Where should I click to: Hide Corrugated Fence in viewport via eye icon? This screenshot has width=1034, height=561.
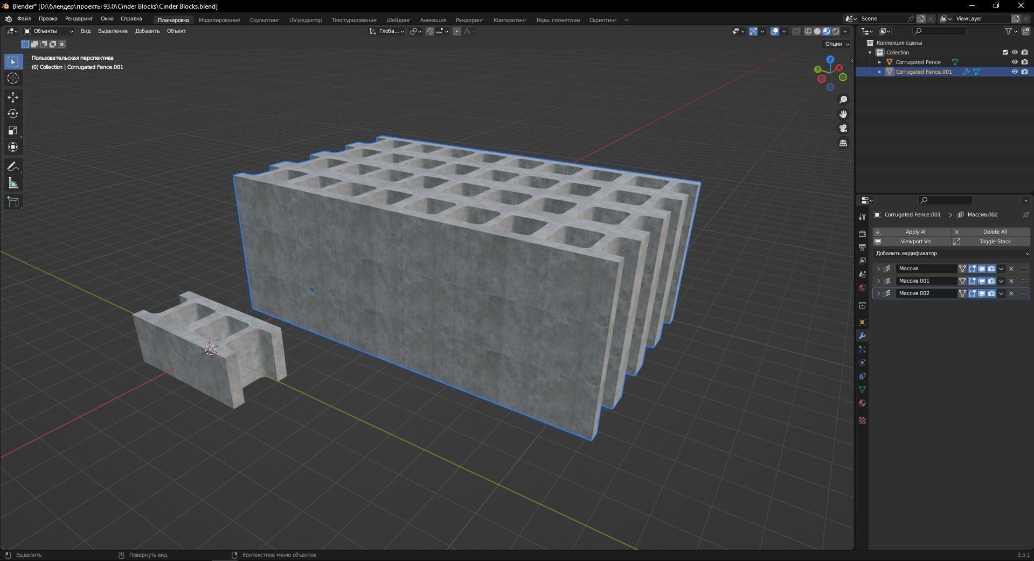pos(1015,62)
